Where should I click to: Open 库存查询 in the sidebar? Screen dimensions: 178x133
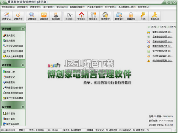(x=9, y=113)
